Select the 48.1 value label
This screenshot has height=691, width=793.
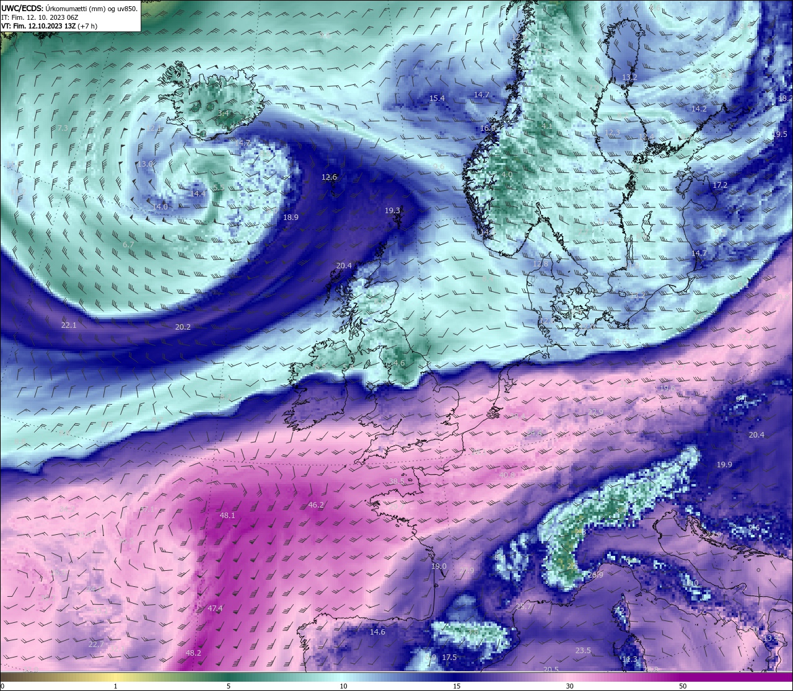tap(227, 516)
